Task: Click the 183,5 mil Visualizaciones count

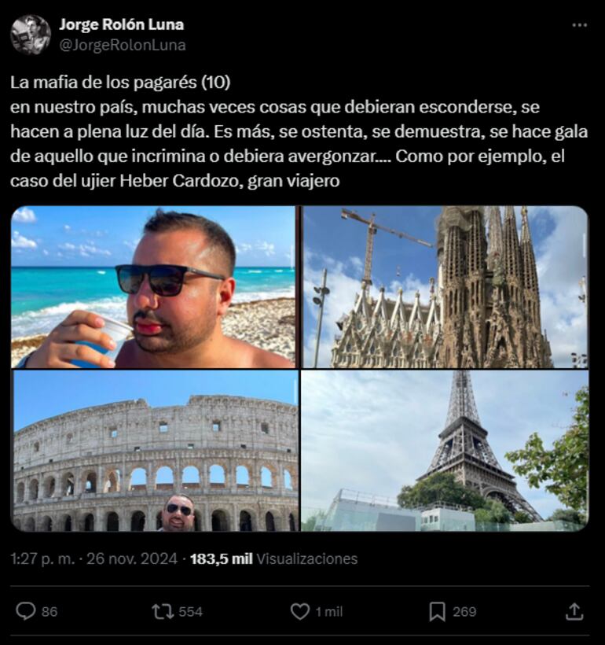Action: 273,558
